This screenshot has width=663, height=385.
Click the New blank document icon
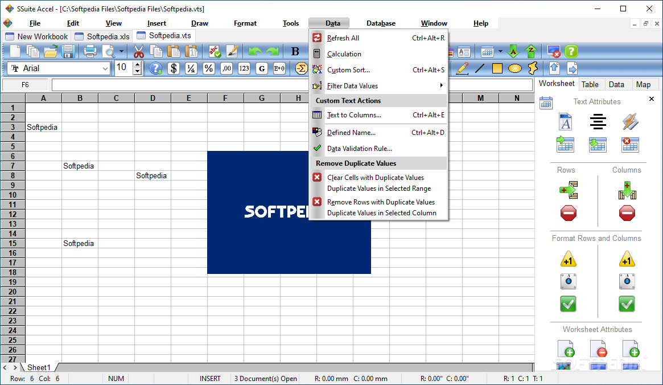pos(15,52)
